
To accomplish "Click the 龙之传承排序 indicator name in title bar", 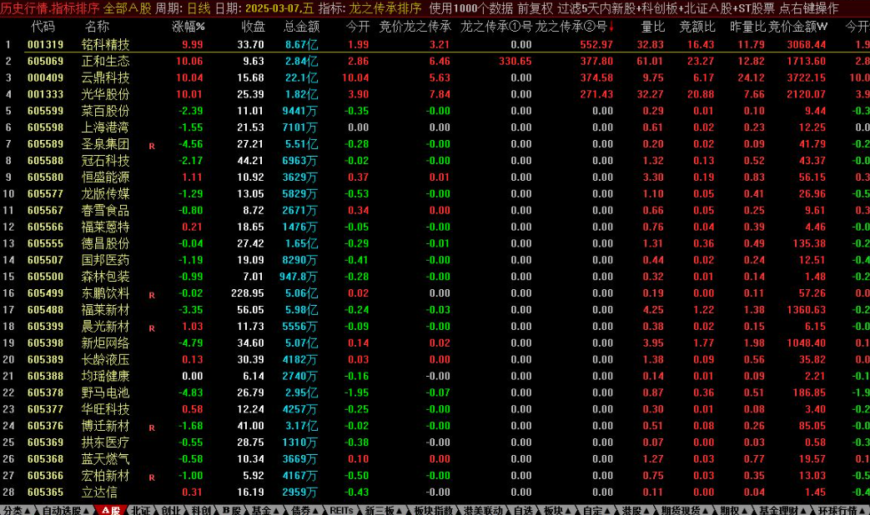I will point(385,8).
